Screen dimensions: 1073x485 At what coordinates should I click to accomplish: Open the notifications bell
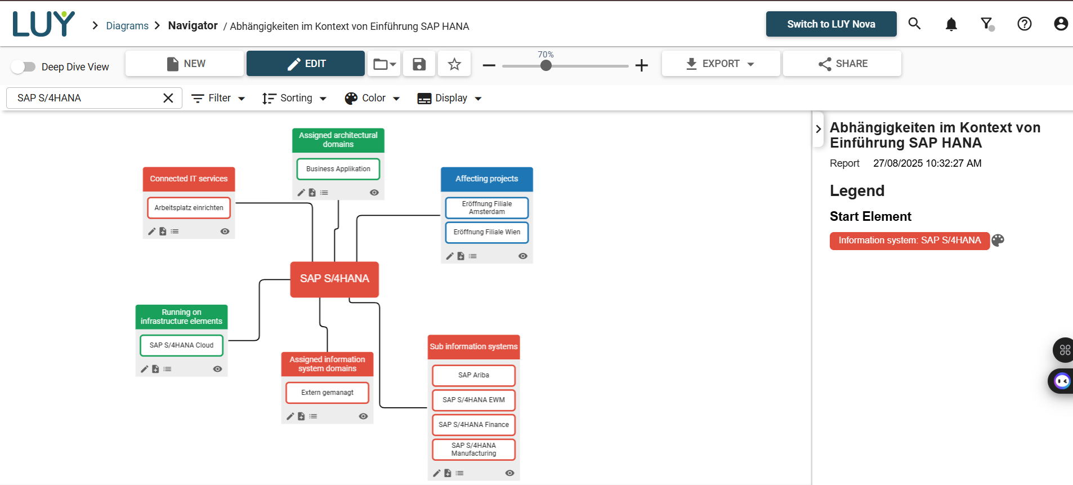tap(951, 24)
